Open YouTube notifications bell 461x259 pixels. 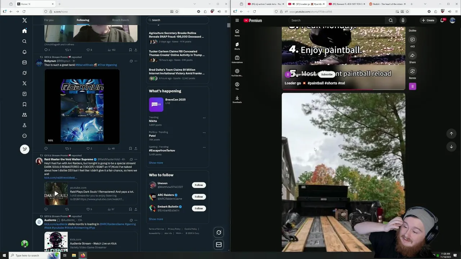click(x=442, y=21)
